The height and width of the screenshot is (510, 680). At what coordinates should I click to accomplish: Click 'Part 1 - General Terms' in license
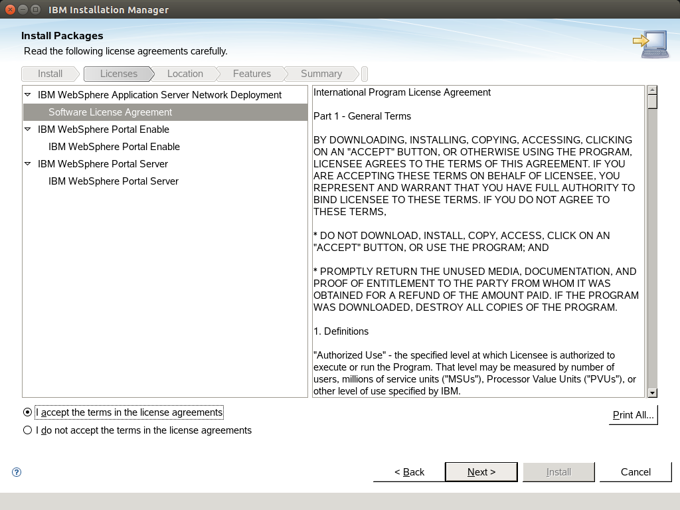click(362, 116)
